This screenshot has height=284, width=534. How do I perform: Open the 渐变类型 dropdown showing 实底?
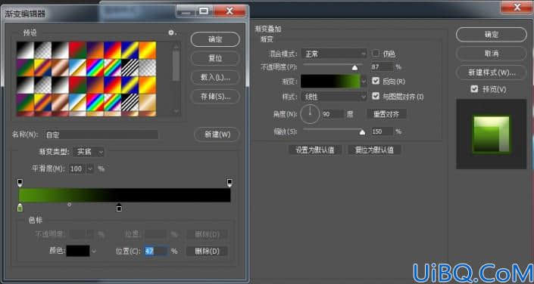click(89, 152)
